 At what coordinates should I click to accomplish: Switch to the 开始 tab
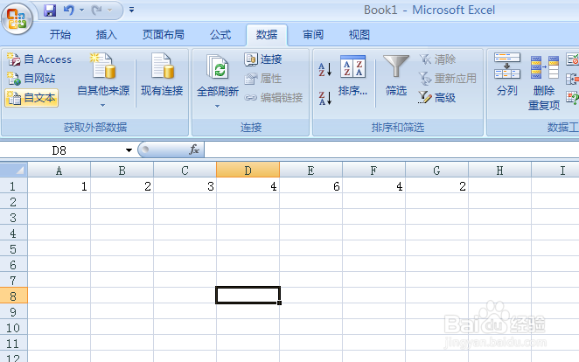(x=60, y=35)
